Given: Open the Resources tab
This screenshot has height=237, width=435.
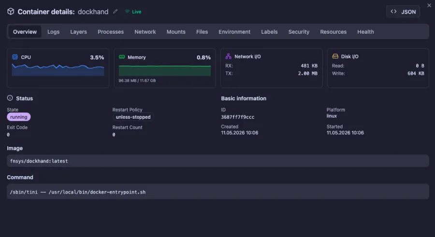Looking at the screenshot, I should 333,31.
